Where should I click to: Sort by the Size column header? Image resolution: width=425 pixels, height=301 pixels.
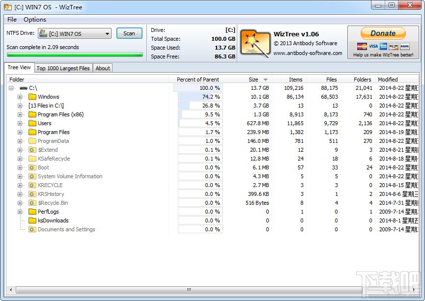pos(248,80)
